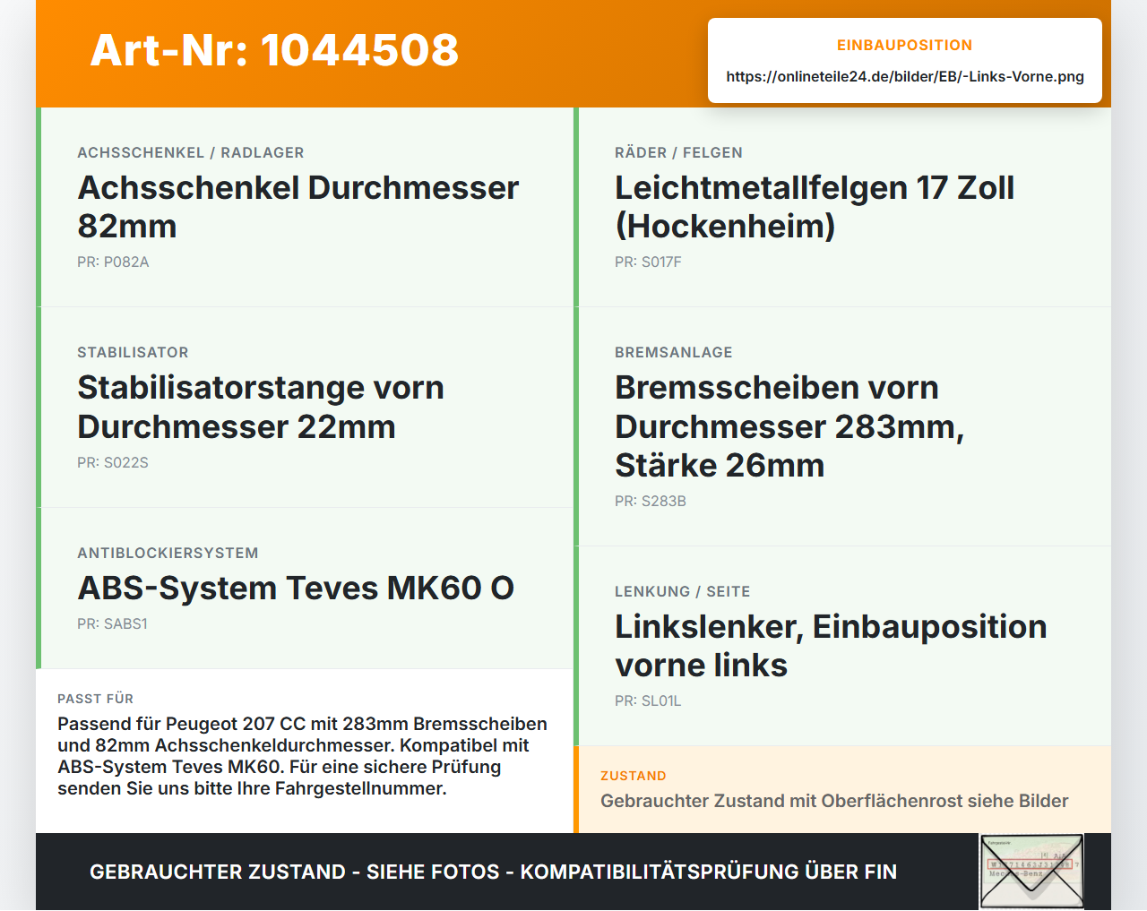Select Stabilisatorstange vorn Durchmesser 22mm title
Image resolution: width=1147 pixels, height=911 pixels.
[261, 407]
